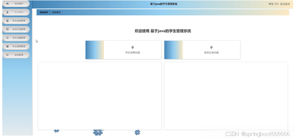Click the 0 count above 奖惩记录总数

(x=211, y=47)
